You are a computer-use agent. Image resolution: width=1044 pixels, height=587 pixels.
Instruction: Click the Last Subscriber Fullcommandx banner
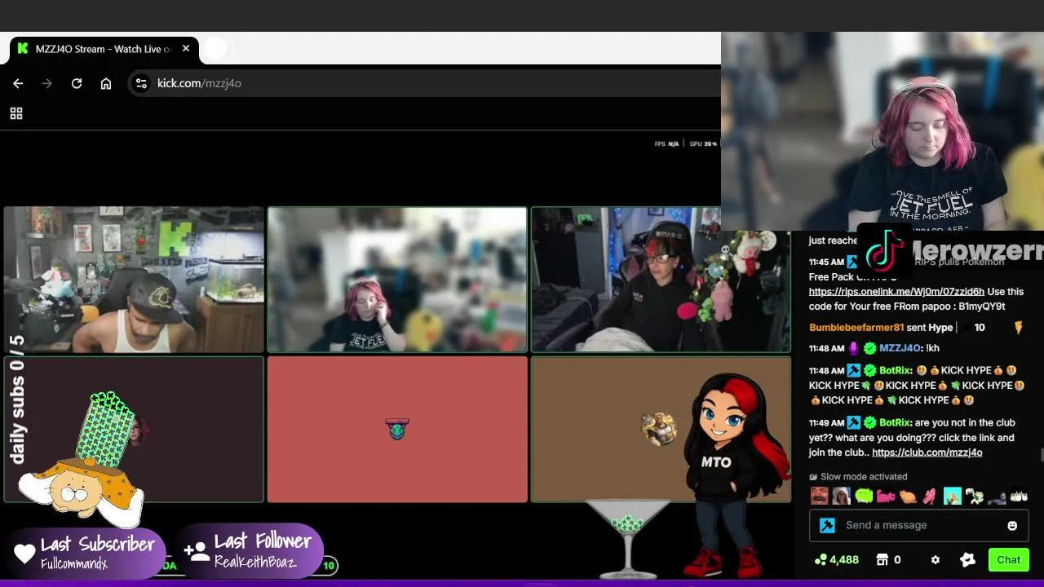coord(88,553)
